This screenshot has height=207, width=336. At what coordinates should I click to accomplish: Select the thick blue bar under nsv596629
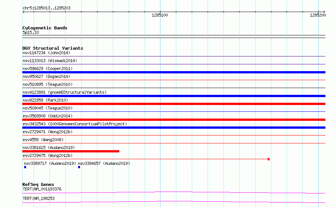(174, 72)
